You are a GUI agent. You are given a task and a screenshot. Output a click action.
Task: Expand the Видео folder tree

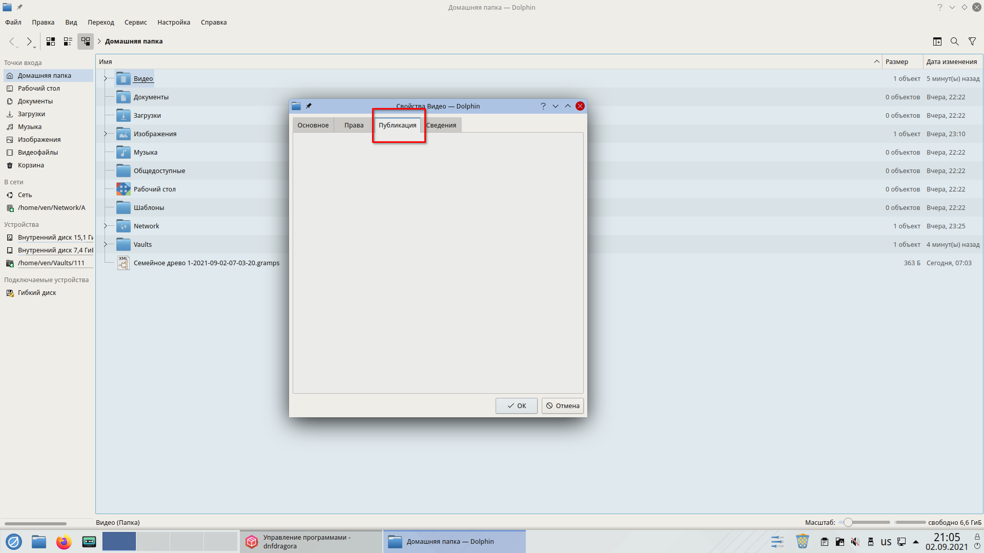point(105,78)
